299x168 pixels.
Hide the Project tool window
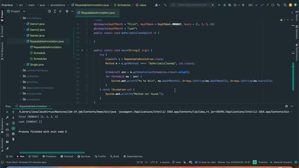(72, 11)
